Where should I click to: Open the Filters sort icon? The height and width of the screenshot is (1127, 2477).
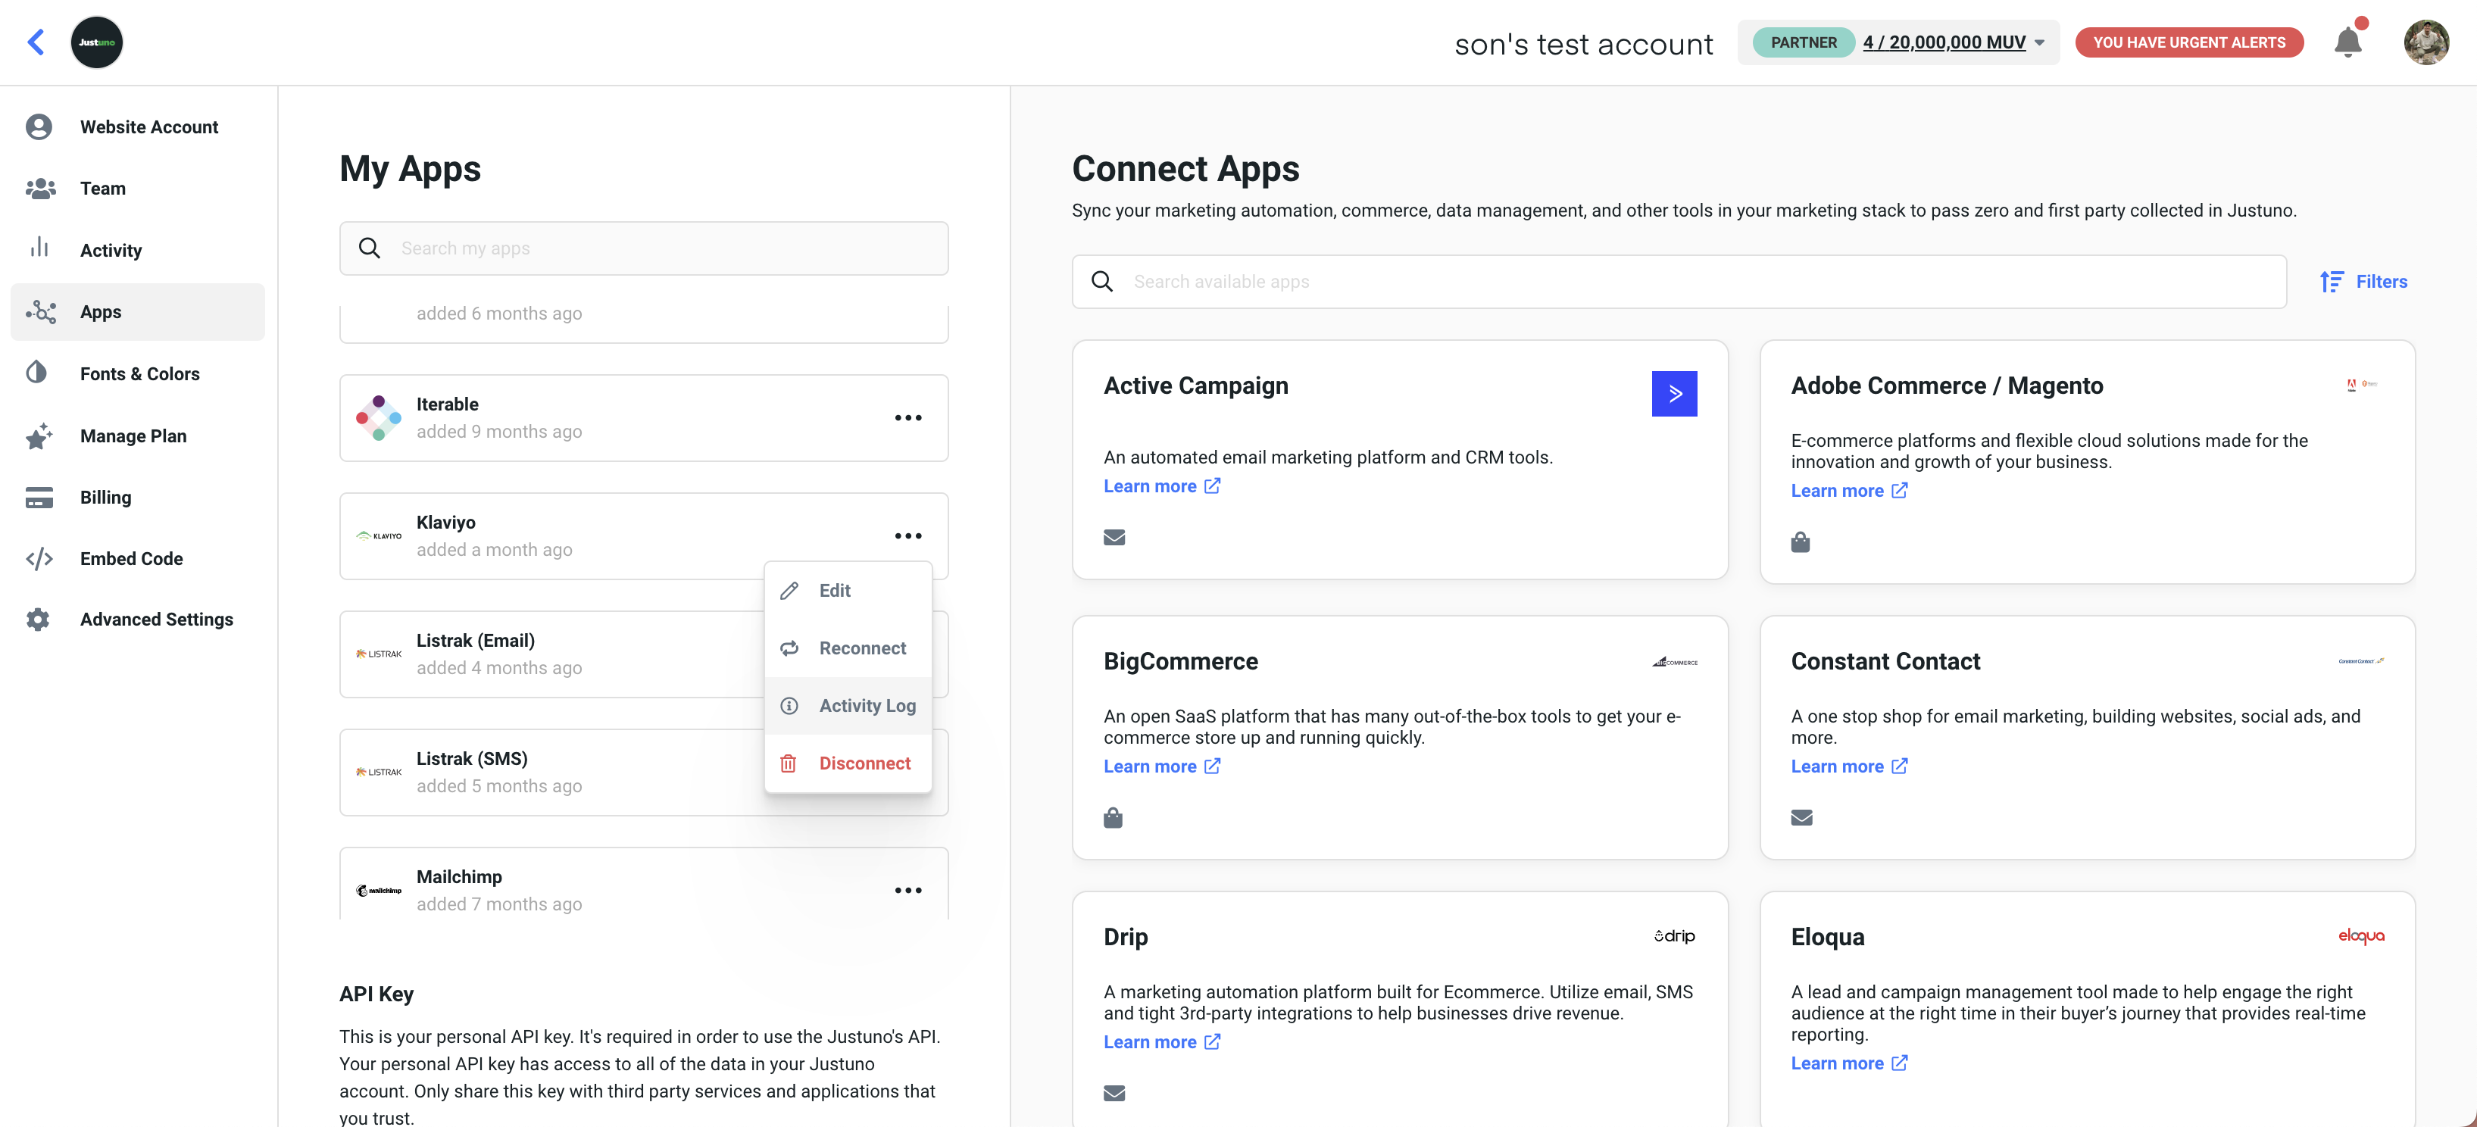[2331, 282]
